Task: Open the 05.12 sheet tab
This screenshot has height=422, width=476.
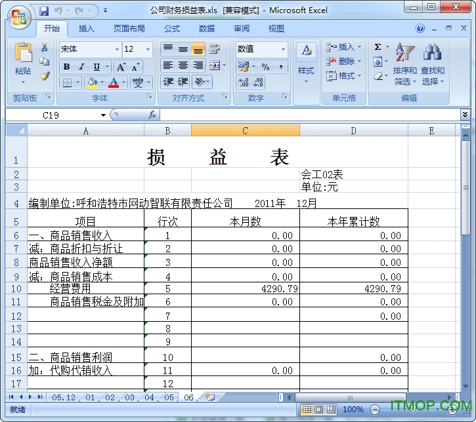Action: [64, 397]
